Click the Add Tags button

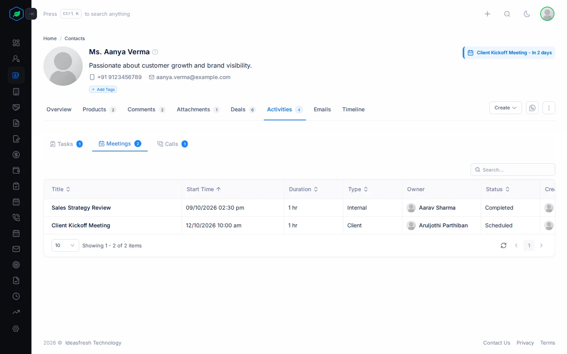point(103,89)
